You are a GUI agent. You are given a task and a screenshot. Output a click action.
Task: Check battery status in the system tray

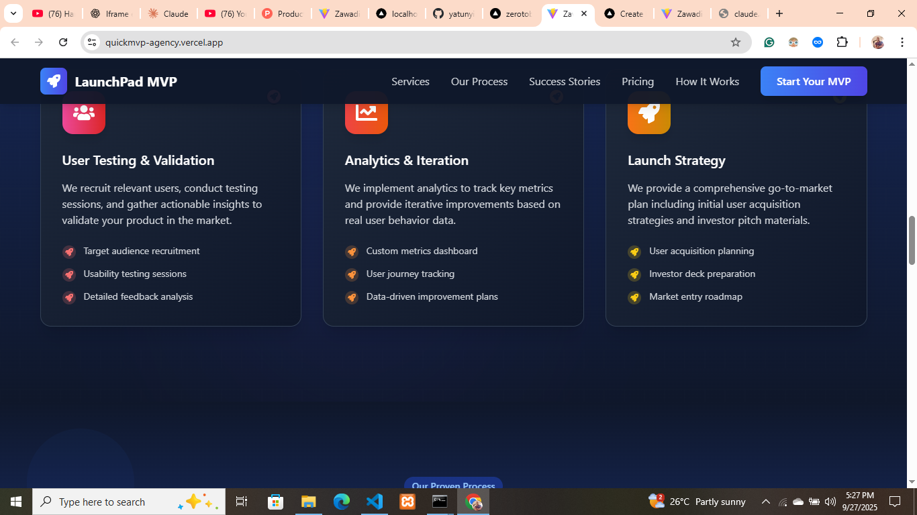click(814, 502)
